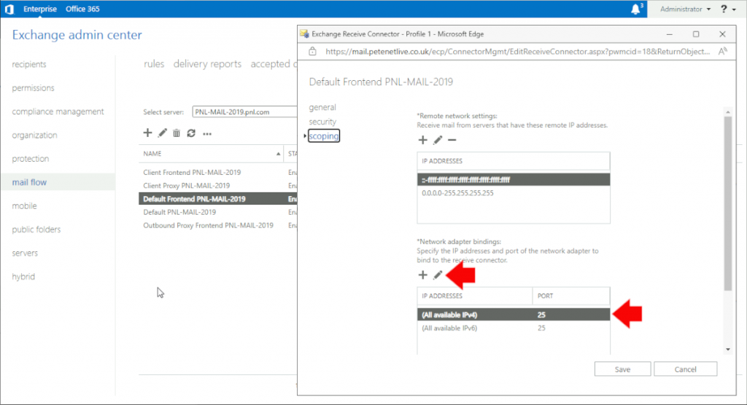Add a remote IP address entry

click(422, 140)
